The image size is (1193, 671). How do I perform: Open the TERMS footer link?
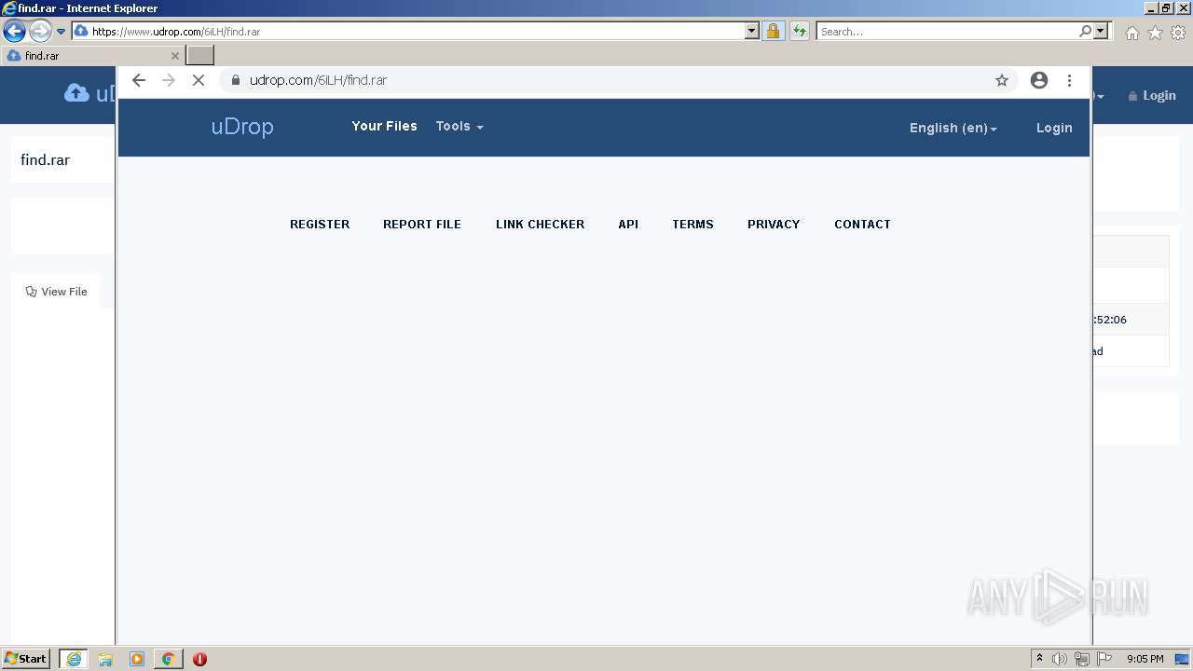tap(692, 225)
